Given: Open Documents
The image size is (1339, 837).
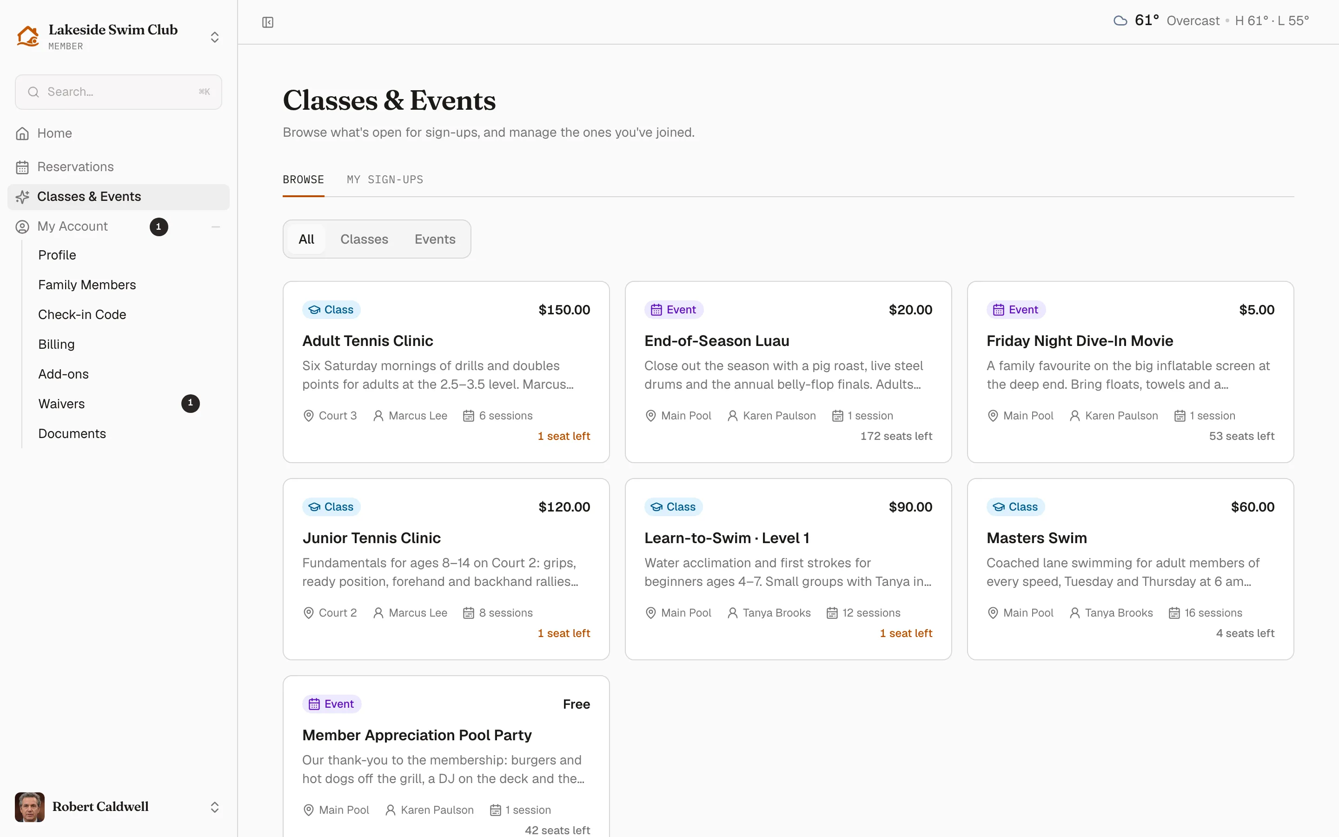Looking at the screenshot, I should (x=72, y=434).
